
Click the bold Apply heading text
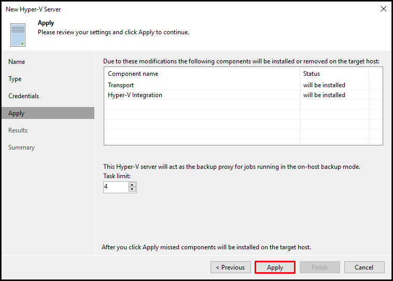(46, 23)
